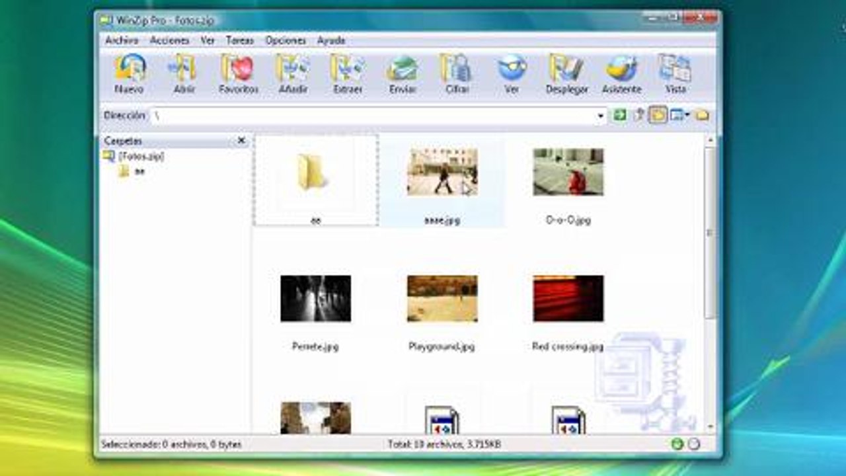Image resolution: width=846 pixels, height=476 pixels.
Task: Click the Perrete.jpg file name
Action: (x=315, y=346)
